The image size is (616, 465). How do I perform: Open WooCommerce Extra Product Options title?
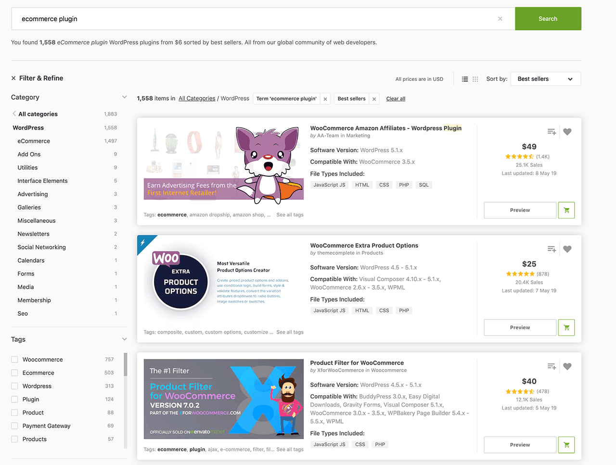pyautogui.click(x=364, y=245)
